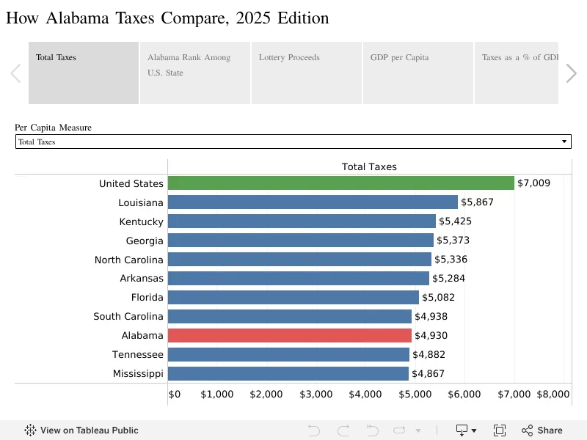Click the South Carolina row label

point(128,316)
